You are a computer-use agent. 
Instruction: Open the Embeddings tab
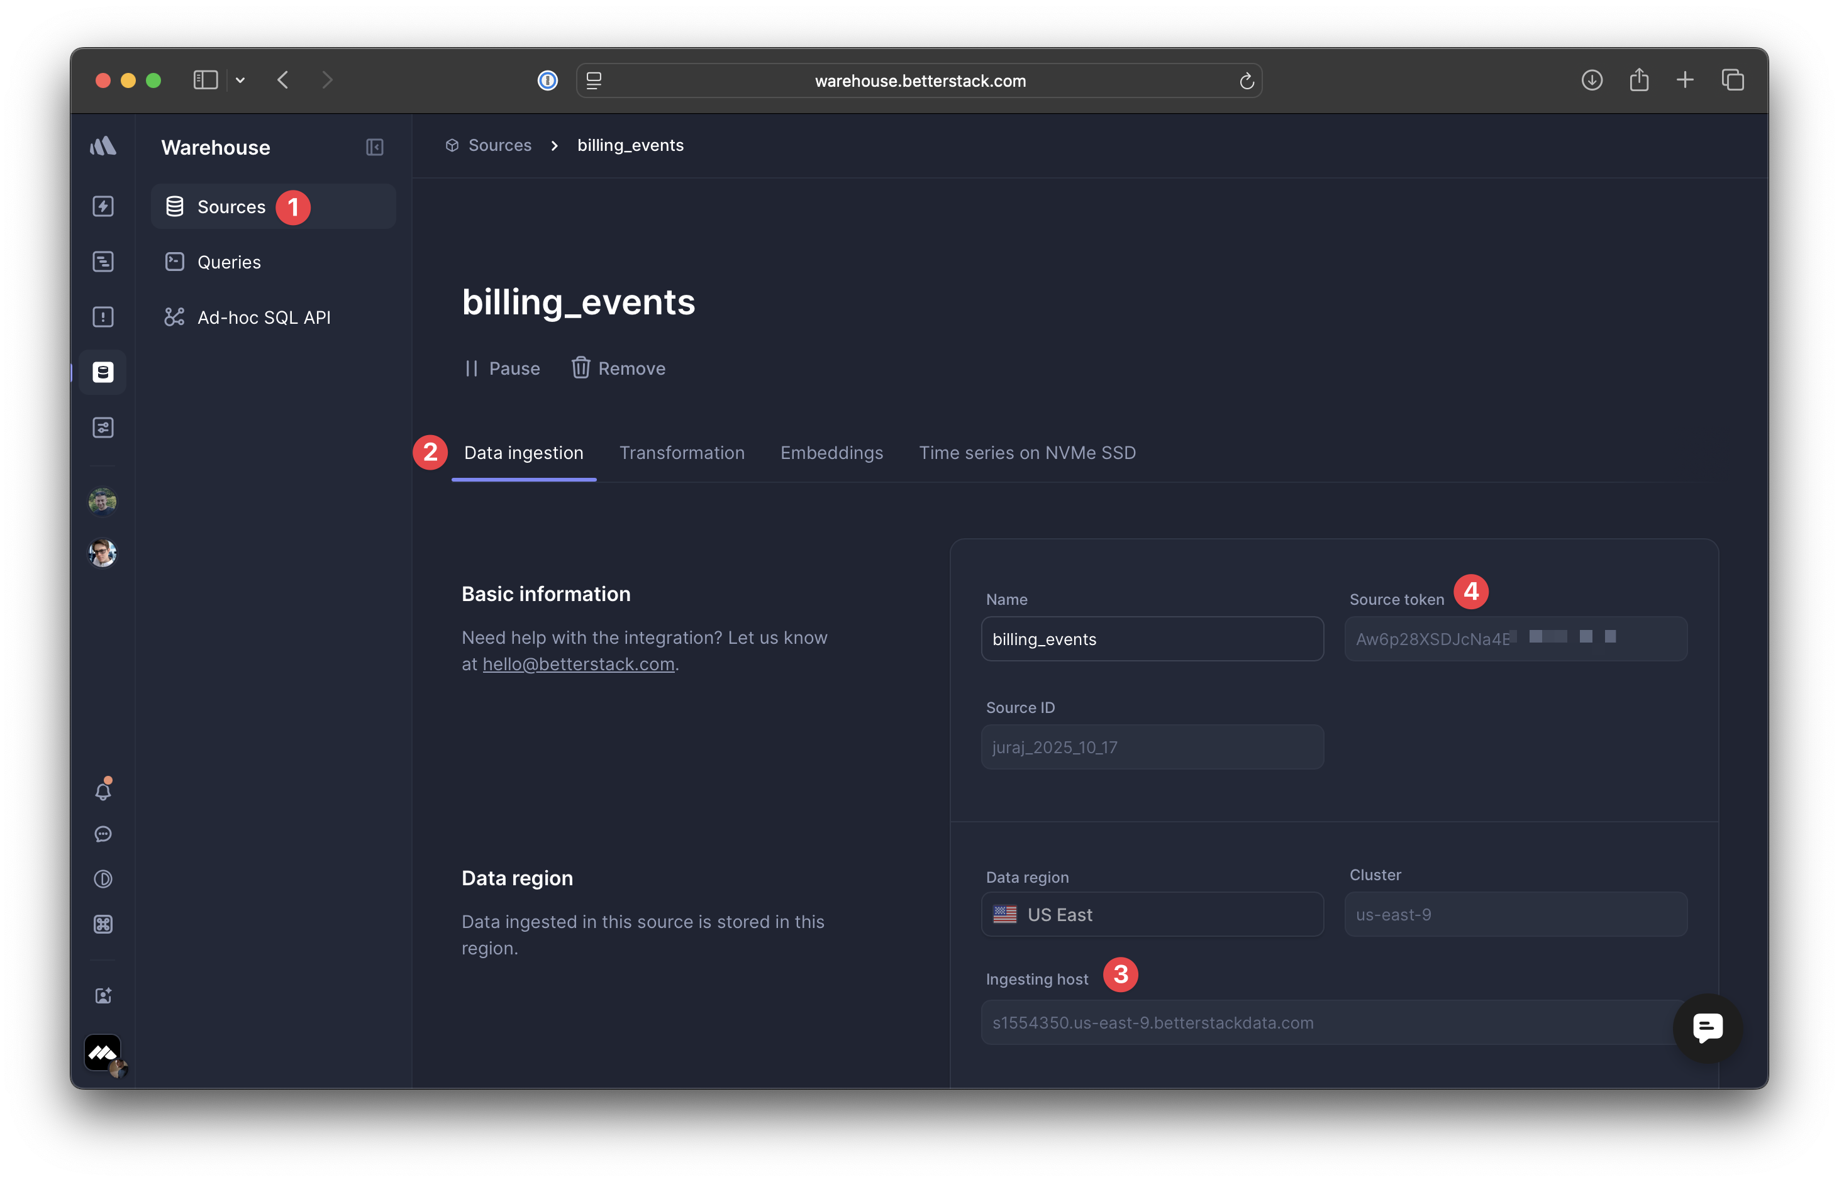pos(831,453)
